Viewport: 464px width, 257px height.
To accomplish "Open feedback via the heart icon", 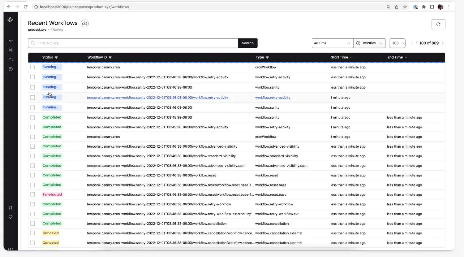I will coord(10,217).
